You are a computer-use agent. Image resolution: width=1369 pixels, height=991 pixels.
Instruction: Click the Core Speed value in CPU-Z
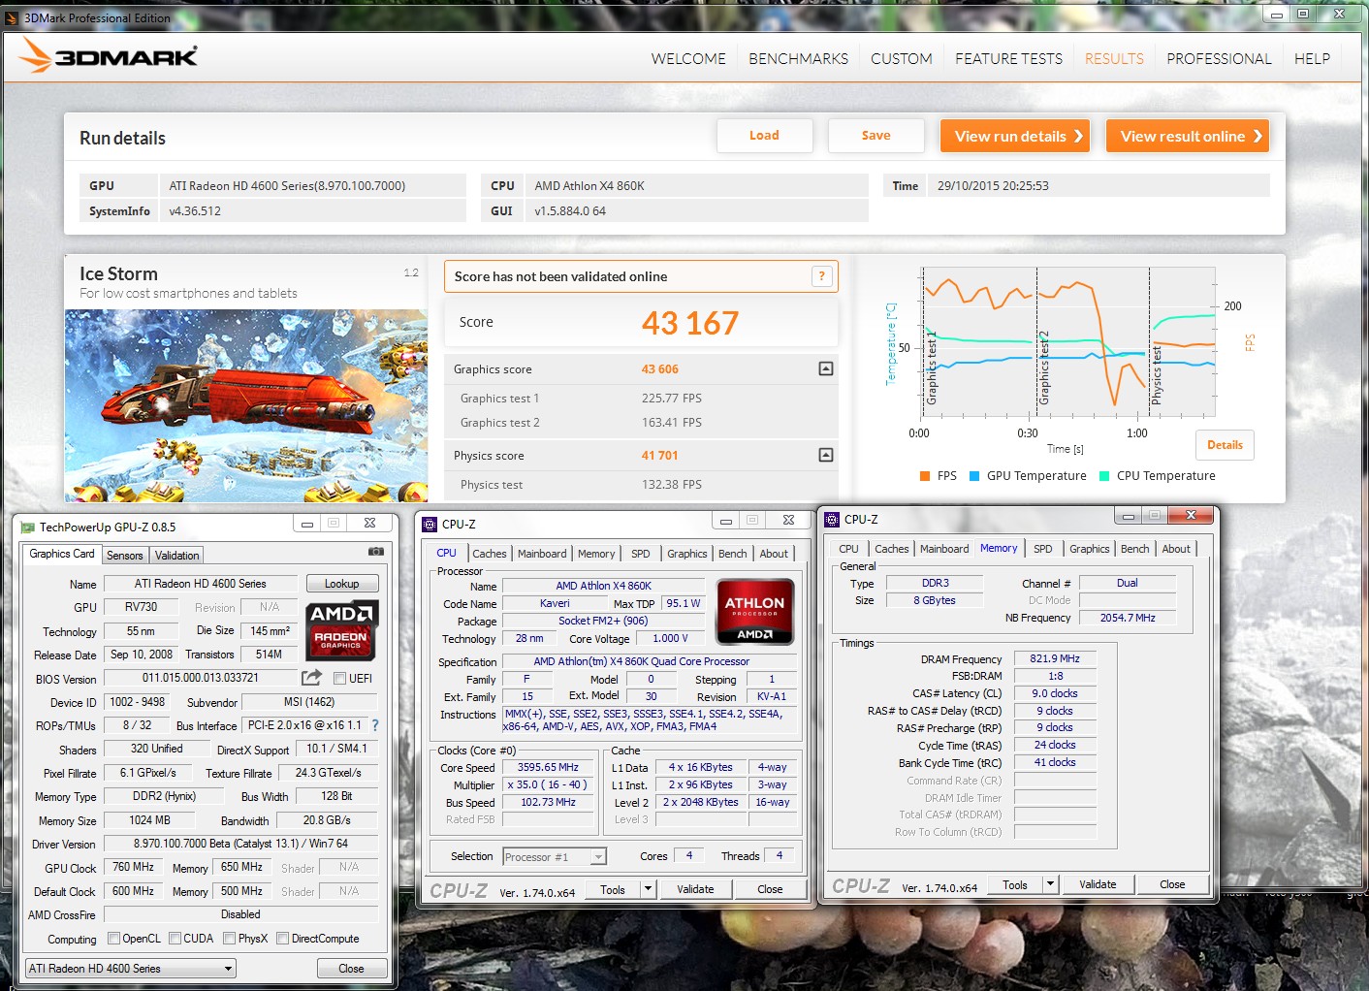pos(548,767)
